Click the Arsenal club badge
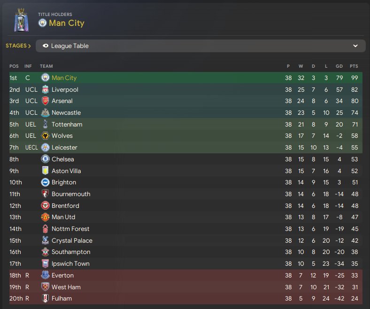Image resolution: width=370 pixels, height=309 pixels. coord(45,101)
